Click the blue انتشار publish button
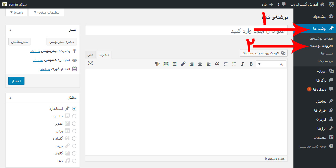336x168 pixels. (16, 81)
